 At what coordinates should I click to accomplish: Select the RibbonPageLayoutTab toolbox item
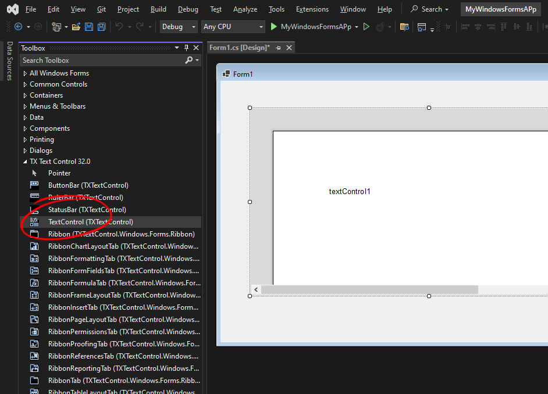(x=111, y=320)
